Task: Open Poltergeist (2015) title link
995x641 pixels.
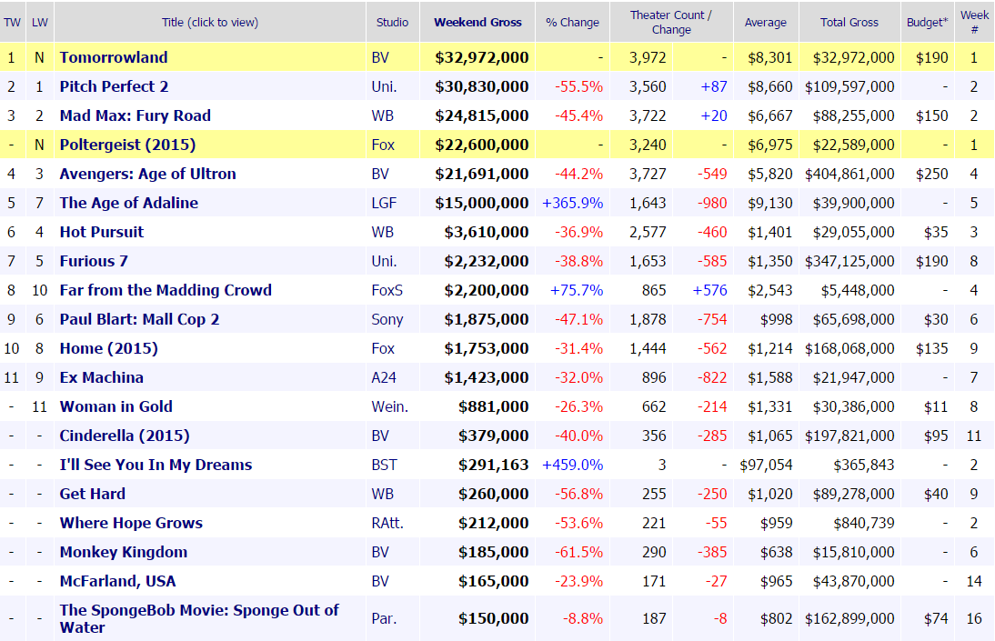Action: pos(127,145)
